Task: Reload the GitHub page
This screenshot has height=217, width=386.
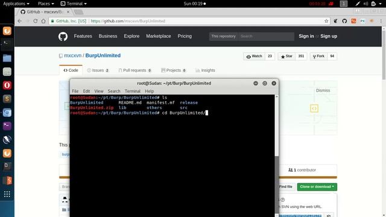Action: pos(35,21)
